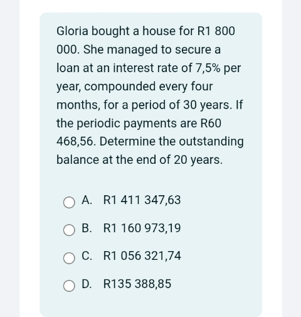The height and width of the screenshot is (317, 301).
Task: Click the phrase 'compounded every four'
Action: coord(149,87)
